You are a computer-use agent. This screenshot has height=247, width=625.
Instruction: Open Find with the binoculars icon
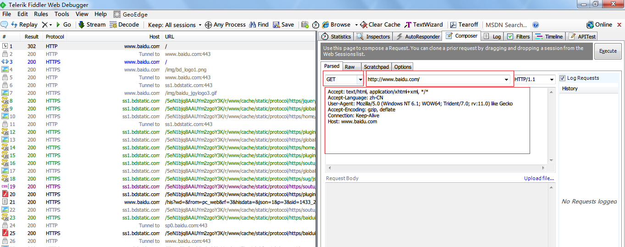(x=253, y=25)
